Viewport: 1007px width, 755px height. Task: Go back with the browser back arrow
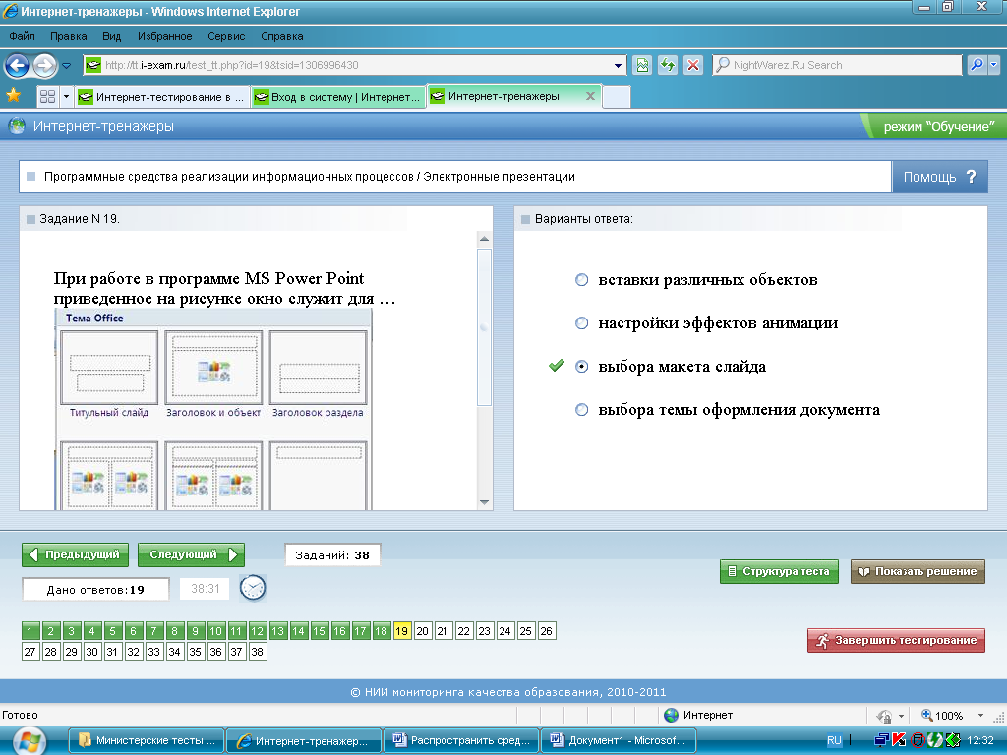click(x=18, y=65)
